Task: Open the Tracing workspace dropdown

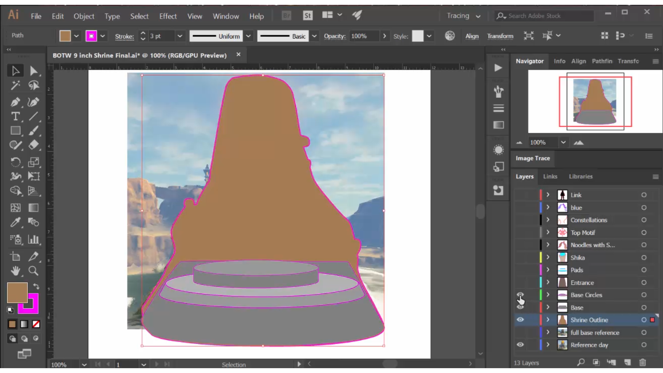Action: (463, 16)
